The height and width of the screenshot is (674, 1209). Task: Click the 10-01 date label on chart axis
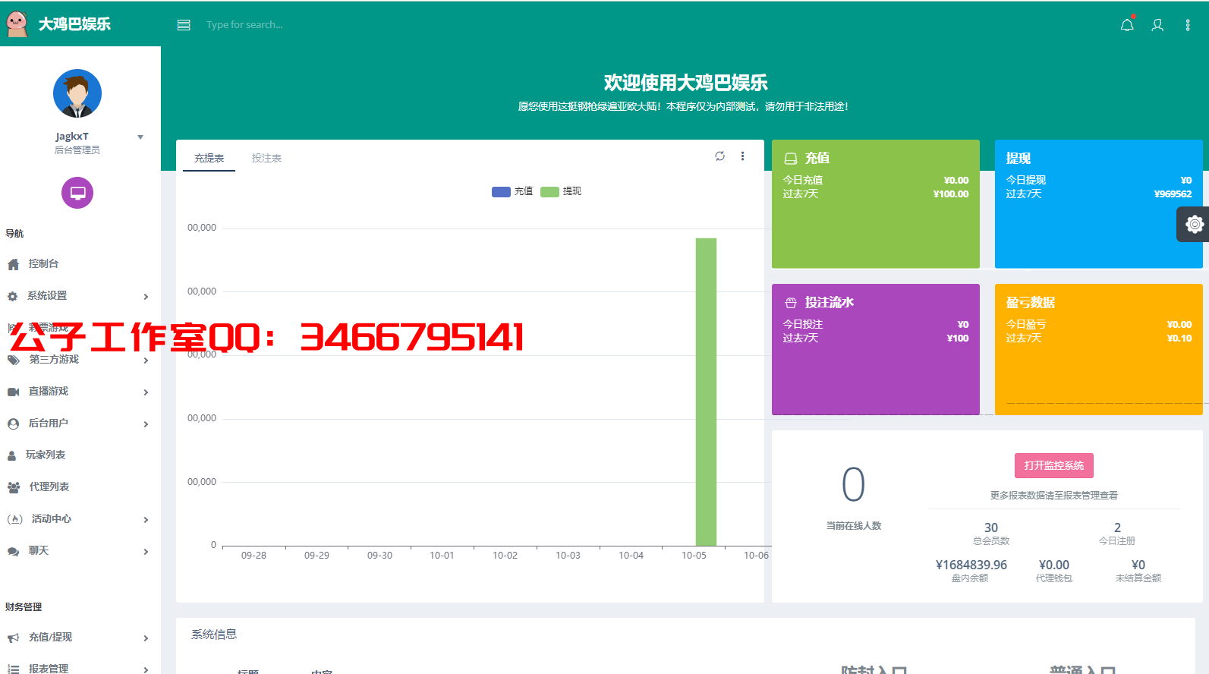click(x=442, y=556)
